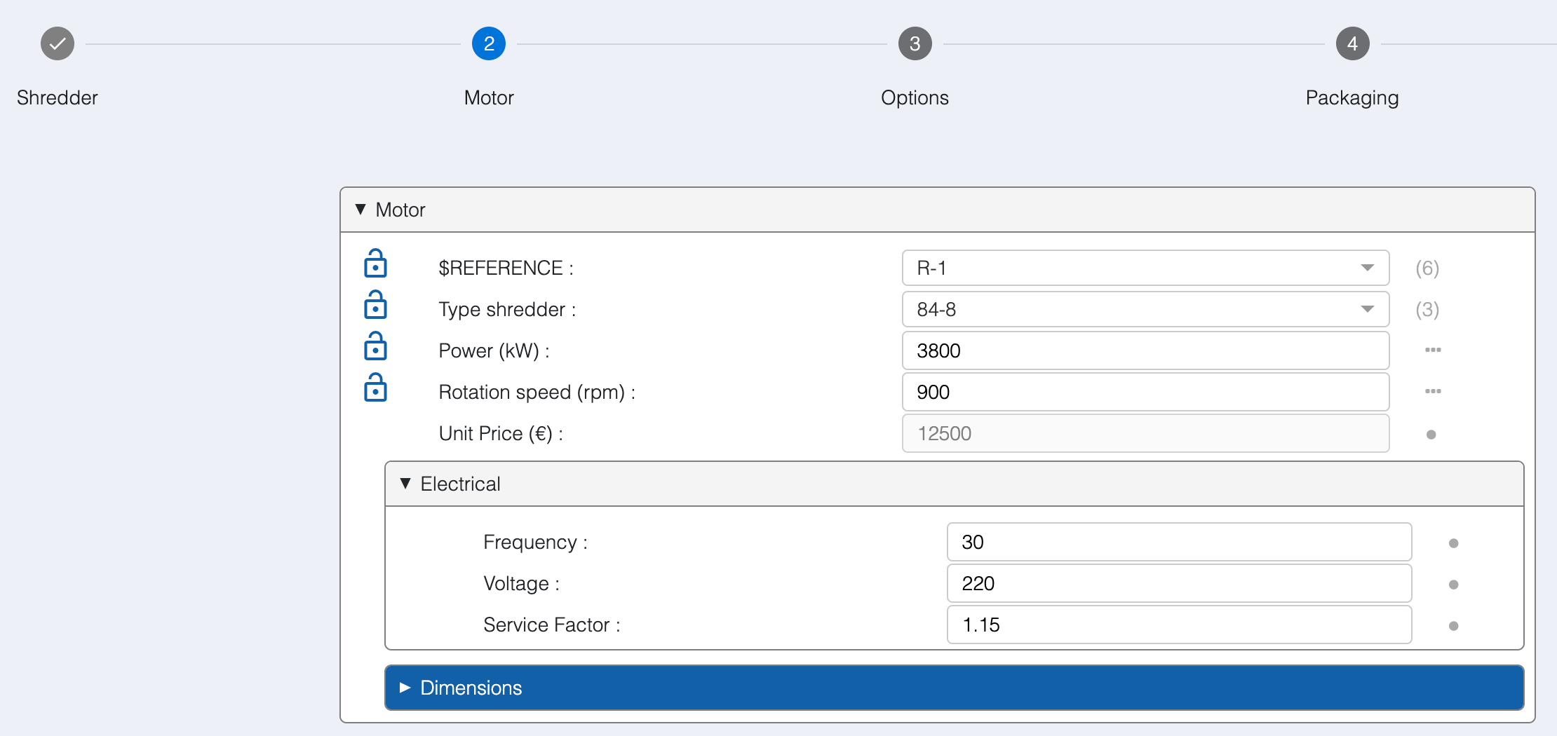Screen dimensions: 1557x736
Task: Click the dot indicator beside Unit Price
Action: pyautogui.click(x=1431, y=434)
